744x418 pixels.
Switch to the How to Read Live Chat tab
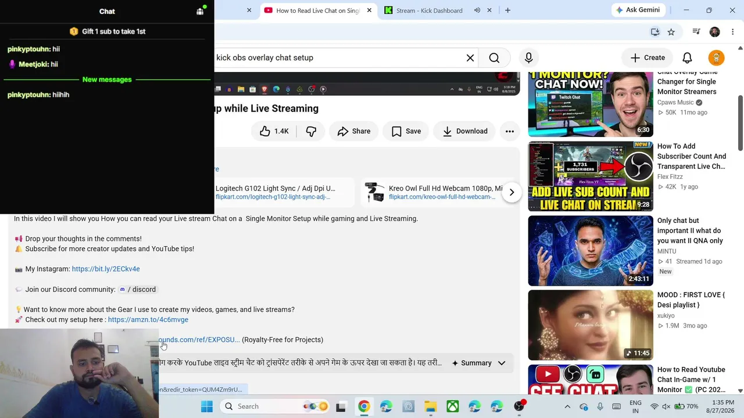(x=317, y=10)
